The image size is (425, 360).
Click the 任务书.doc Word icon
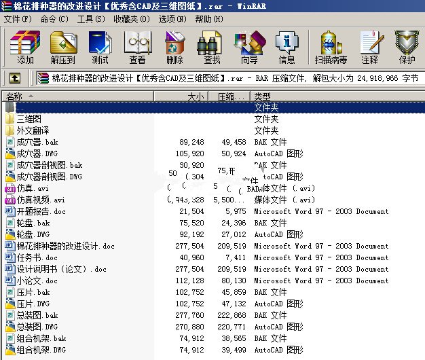click(x=10, y=257)
